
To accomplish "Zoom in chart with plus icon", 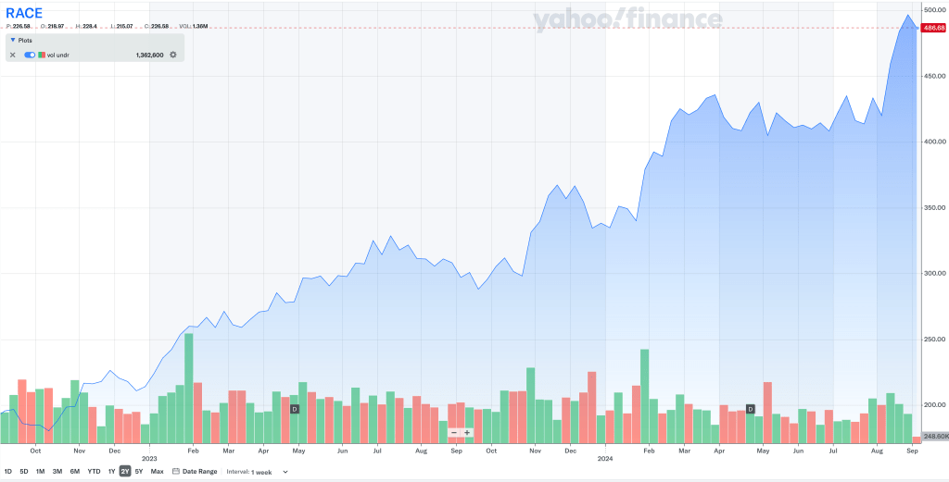I will [467, 432].
